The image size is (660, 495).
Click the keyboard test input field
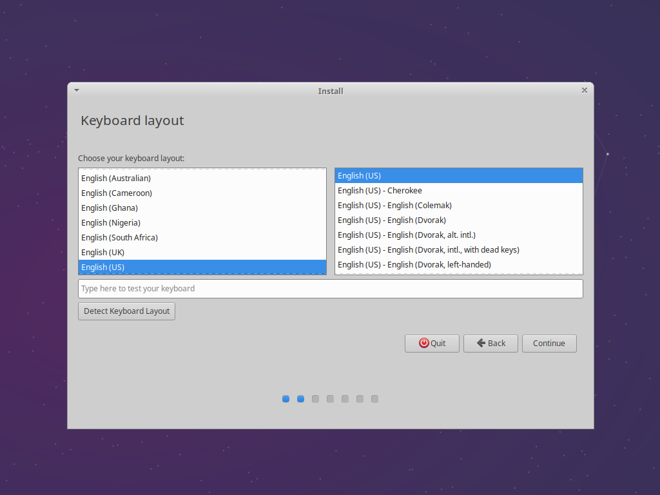click(330, 288)
